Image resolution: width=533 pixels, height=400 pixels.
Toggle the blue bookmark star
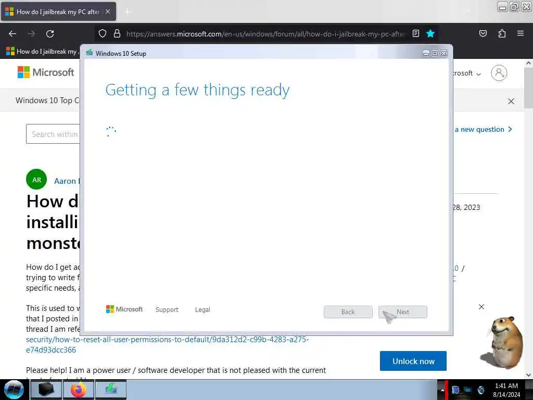[430, 33]
